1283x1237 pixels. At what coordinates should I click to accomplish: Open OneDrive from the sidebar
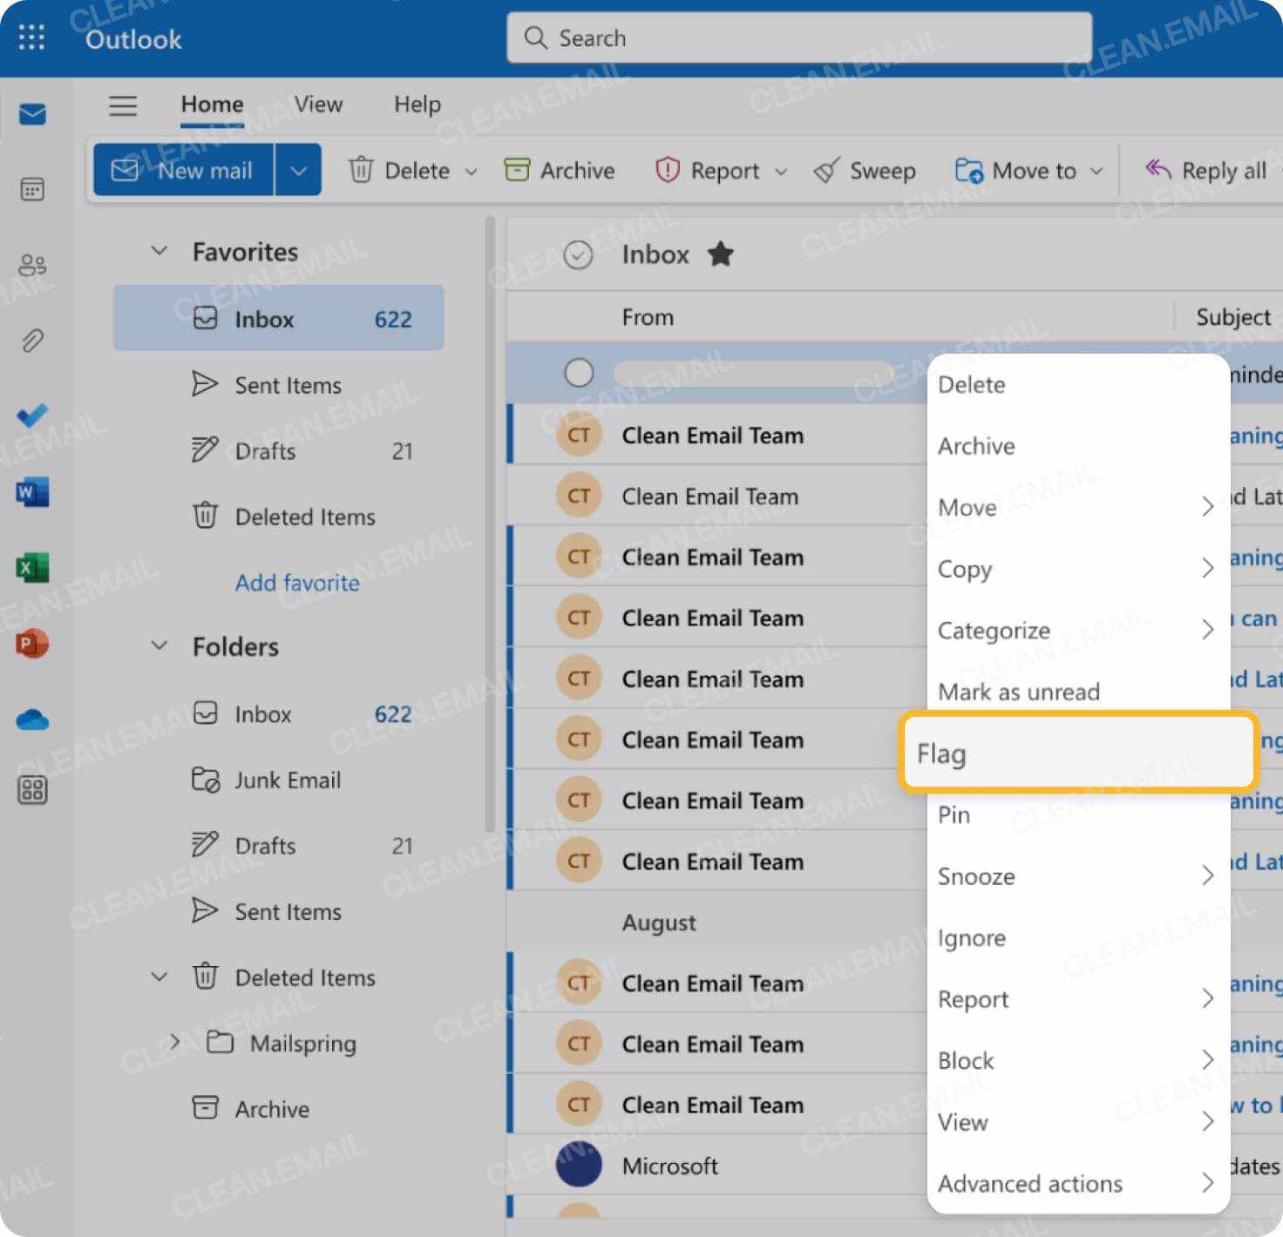point(32,719)
